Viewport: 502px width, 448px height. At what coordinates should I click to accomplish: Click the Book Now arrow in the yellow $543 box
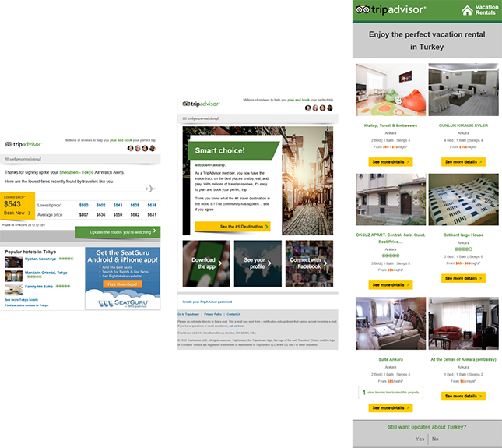tap(30, 213)
